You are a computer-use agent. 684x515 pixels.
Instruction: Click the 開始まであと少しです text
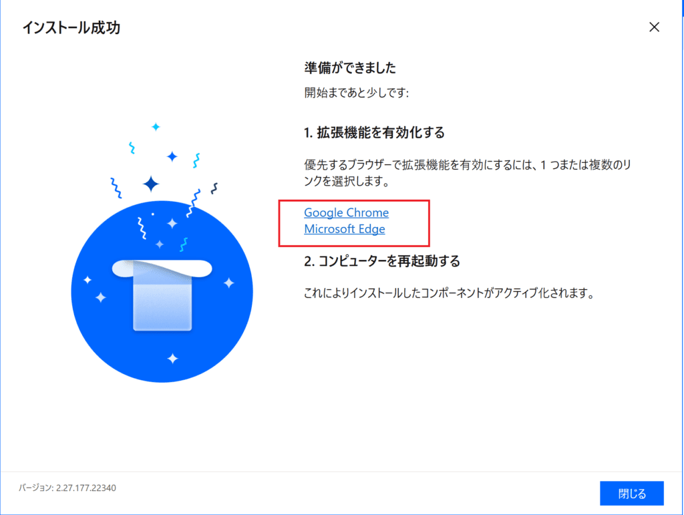tap(357, 92)
